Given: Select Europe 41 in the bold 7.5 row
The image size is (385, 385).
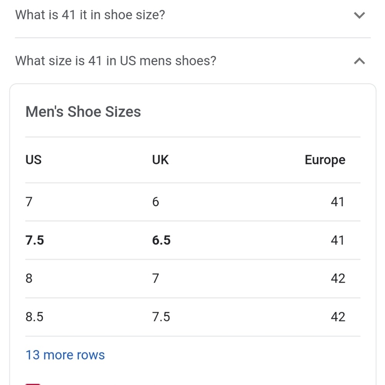Looking at the screenshot, I should 338,240.
